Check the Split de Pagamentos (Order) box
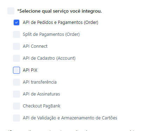Image resolution: width=168 pixels, height=131 pixels. tap(16, 34)
